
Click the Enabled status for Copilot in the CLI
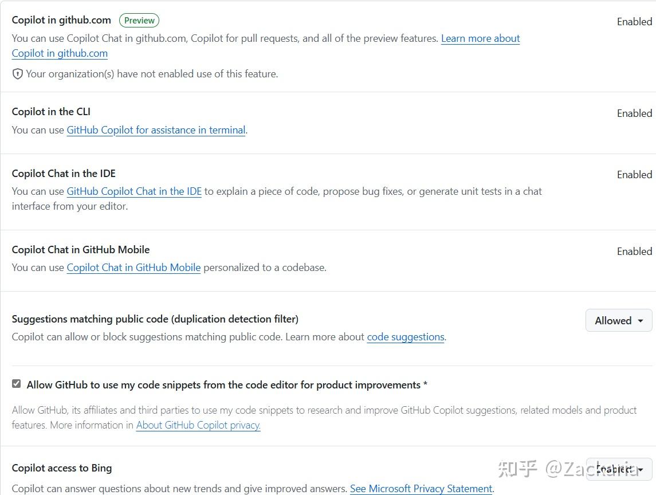point(634,113)
